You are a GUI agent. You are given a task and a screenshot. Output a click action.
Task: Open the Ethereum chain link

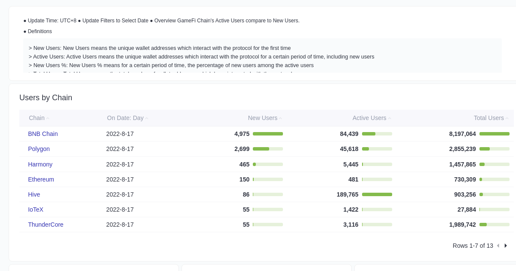[x=41, y=179]
